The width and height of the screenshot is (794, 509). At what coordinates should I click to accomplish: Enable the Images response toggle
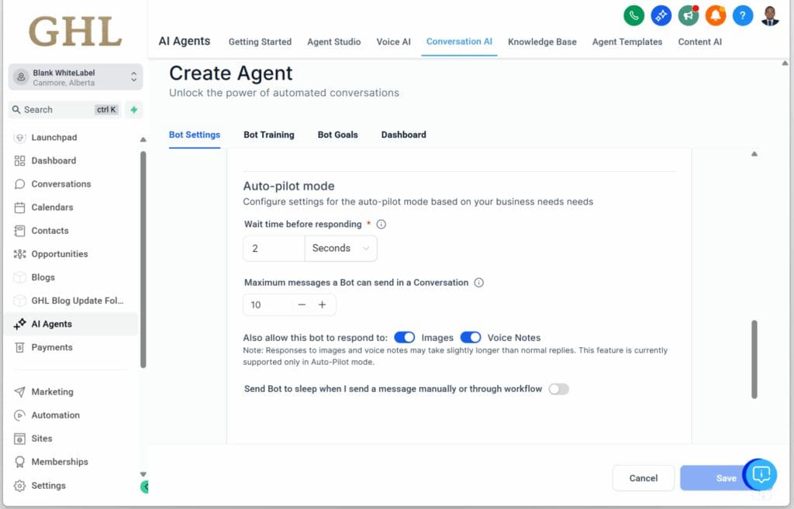click(x=405, y=337)
